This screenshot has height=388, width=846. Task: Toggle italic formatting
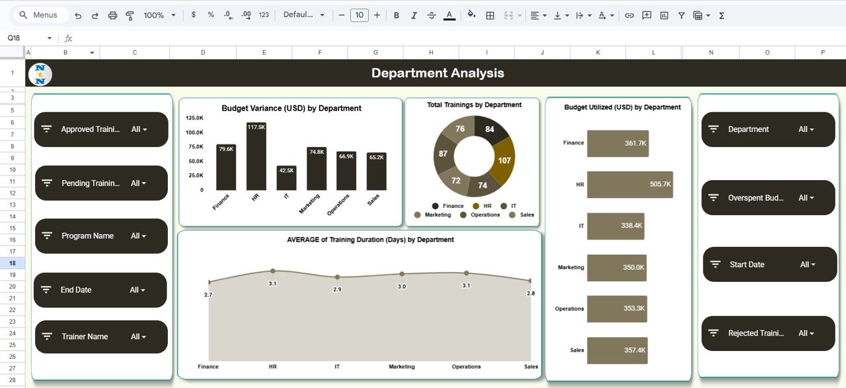pyautogui.click(x=414, y=15)
